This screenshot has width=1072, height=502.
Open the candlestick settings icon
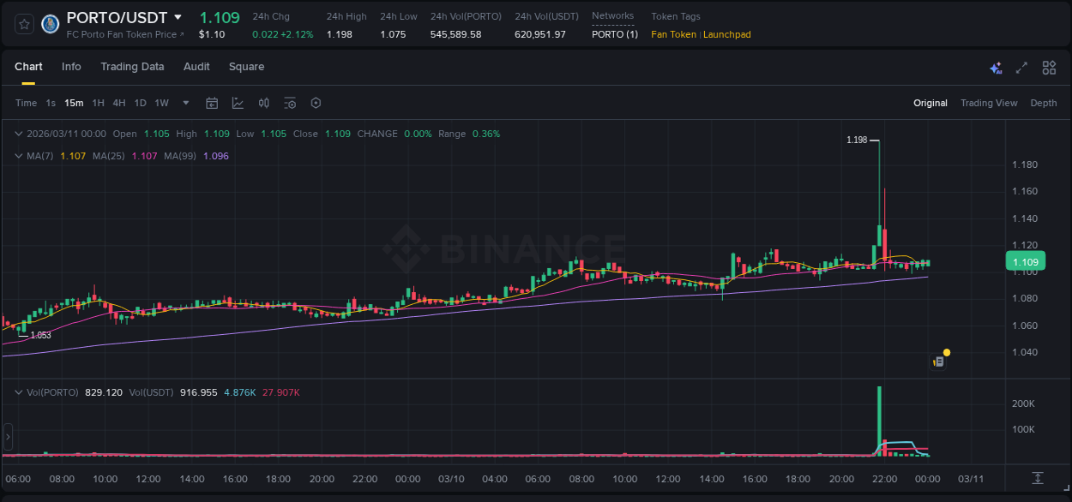coord(263,103)
